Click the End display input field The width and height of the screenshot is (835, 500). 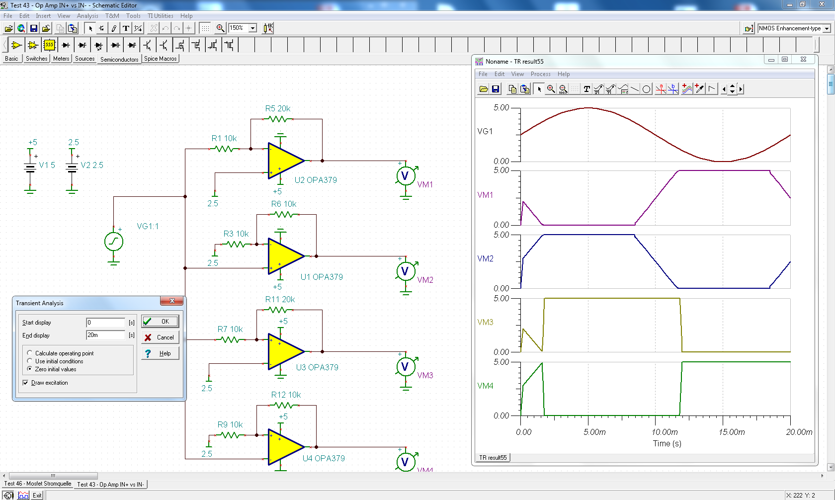click(105, 335)
